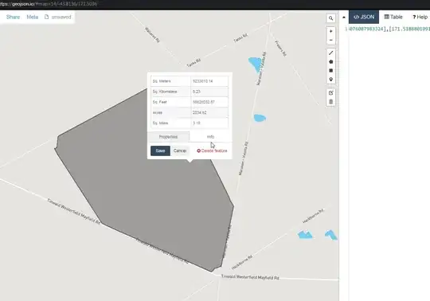Click the Sq. Miles label
This screenshot has height=301, width=430.
[x=160, y=123]
